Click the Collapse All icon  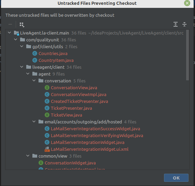pos(184,24)
